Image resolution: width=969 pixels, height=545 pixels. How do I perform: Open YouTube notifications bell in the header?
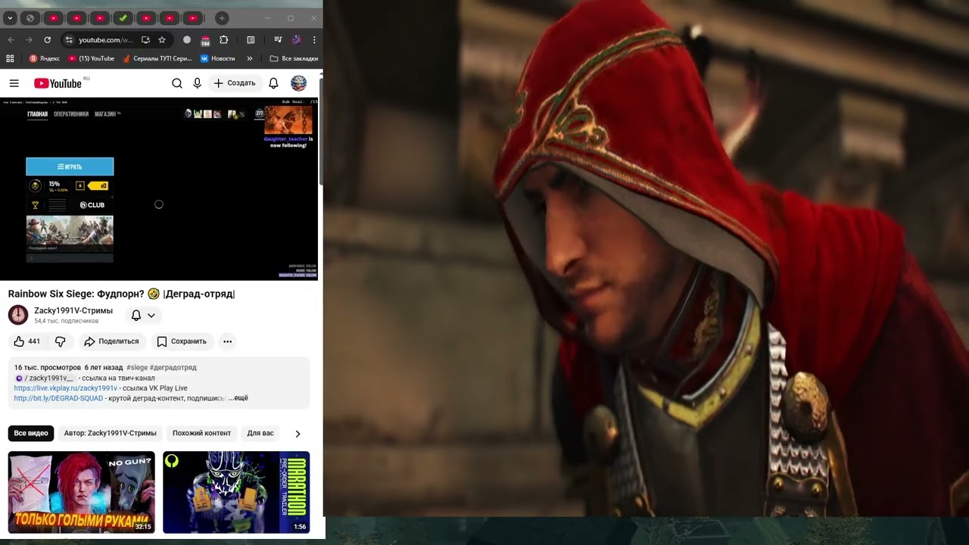pos(273,83)
